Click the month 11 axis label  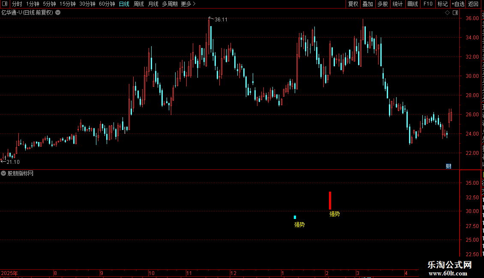[189, 273]
